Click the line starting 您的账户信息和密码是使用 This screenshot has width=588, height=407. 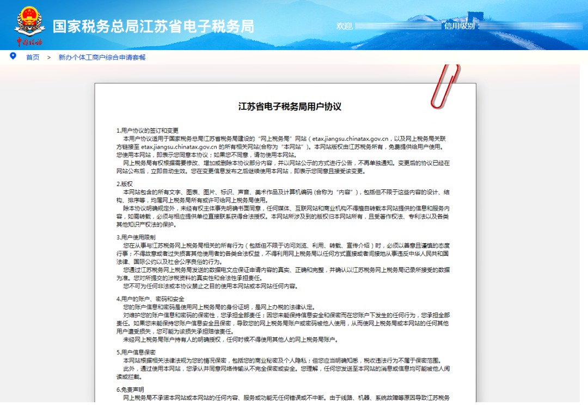(219, 307)
